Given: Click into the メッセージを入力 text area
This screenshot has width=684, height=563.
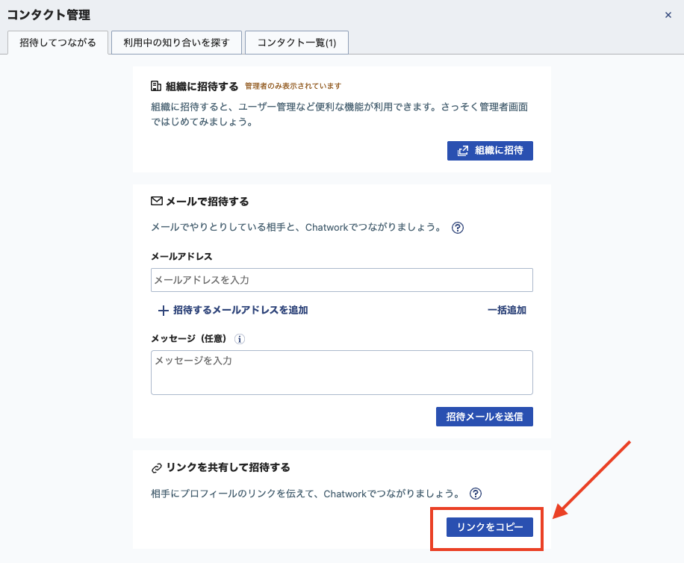Looking at the screenshot, I should click(341, 372).
